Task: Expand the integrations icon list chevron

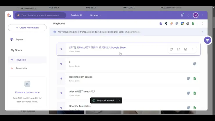Action: [x=203, y=24]
